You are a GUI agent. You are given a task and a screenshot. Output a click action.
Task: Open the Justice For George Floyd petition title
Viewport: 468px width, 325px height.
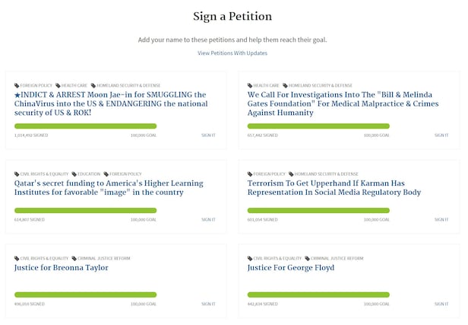290,268
